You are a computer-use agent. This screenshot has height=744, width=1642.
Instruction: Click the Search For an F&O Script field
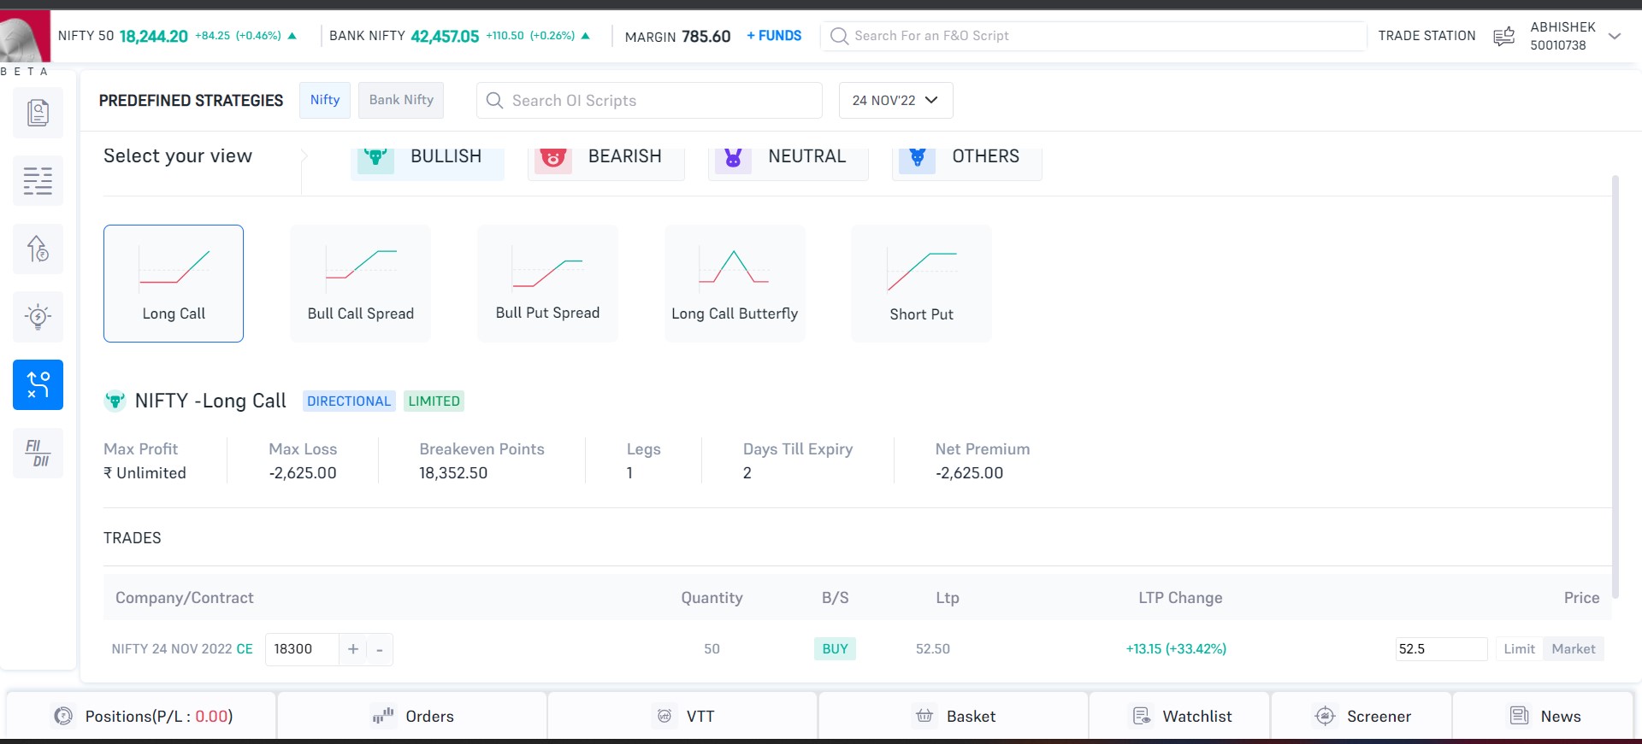1093,36
